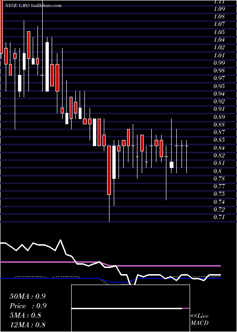This screenshot has height=332, width=237.
Task: Click the 50MA : 0.9 label
Action: click(27, 296)
